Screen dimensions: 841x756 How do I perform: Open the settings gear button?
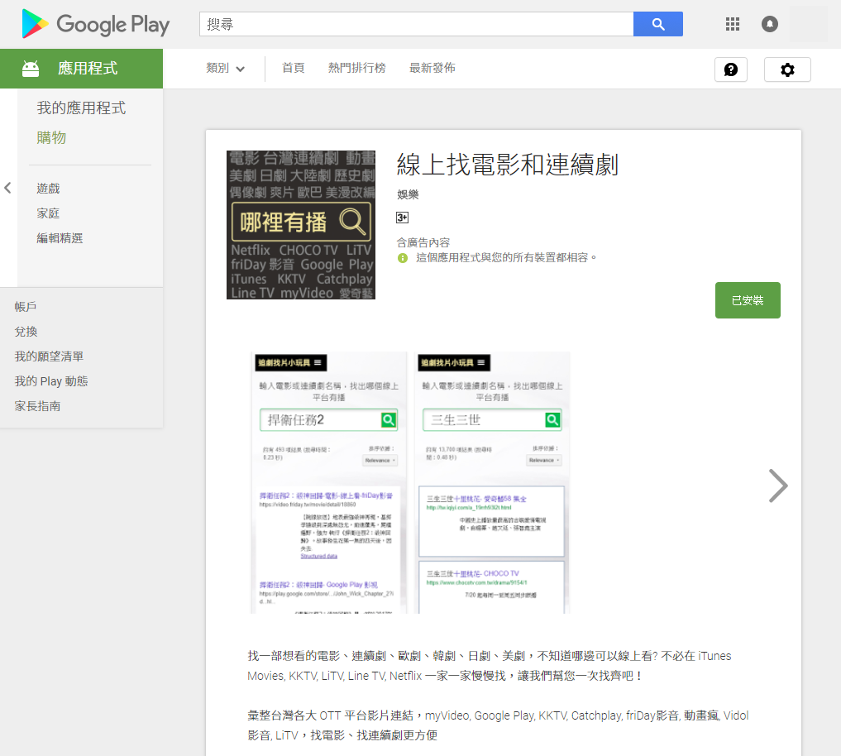pyautogui.click(x=787, y=69)
